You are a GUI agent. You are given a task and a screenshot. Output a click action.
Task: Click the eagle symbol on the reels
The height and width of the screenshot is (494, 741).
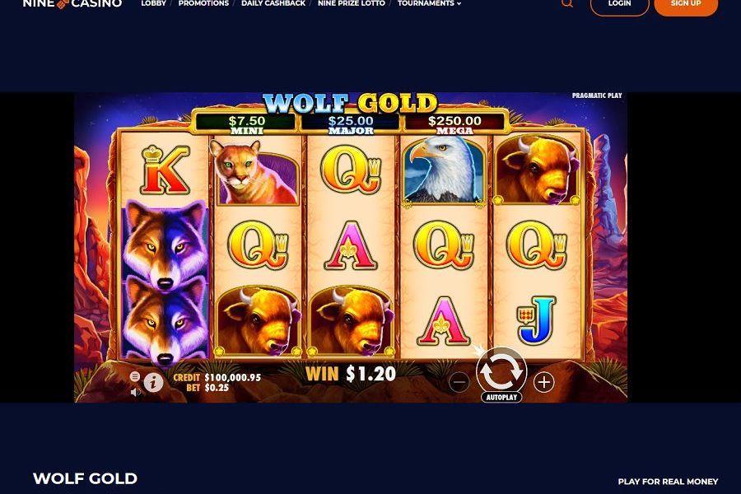pyautogui.click(x=444, y=170)
